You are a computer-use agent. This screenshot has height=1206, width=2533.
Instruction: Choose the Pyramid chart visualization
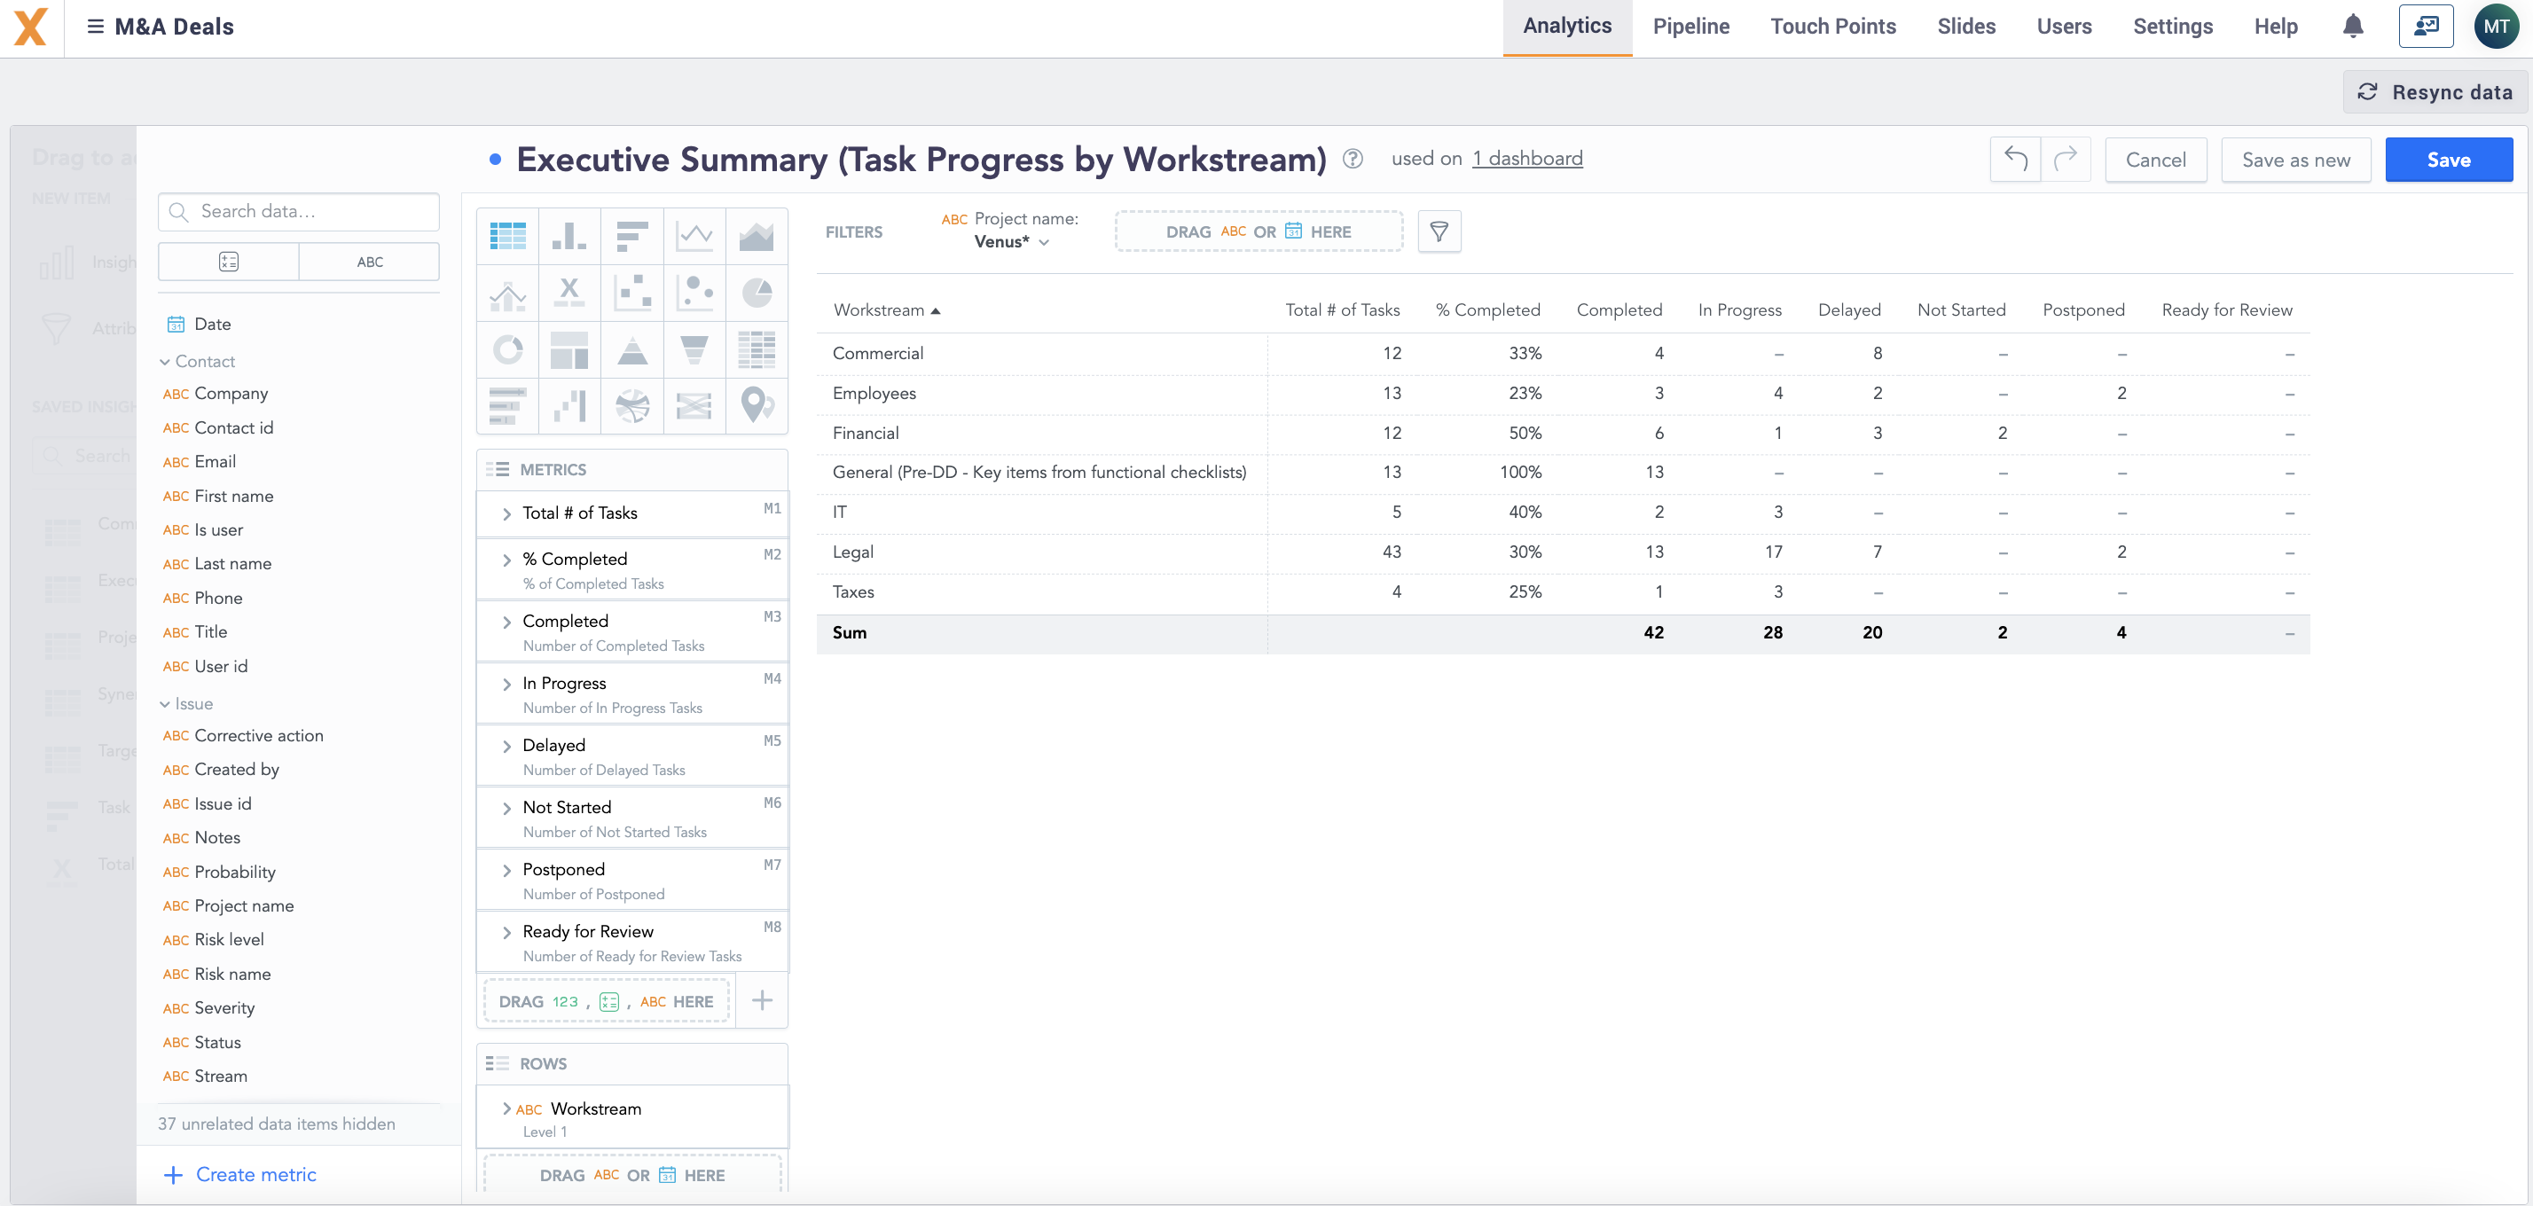point(631,348)
